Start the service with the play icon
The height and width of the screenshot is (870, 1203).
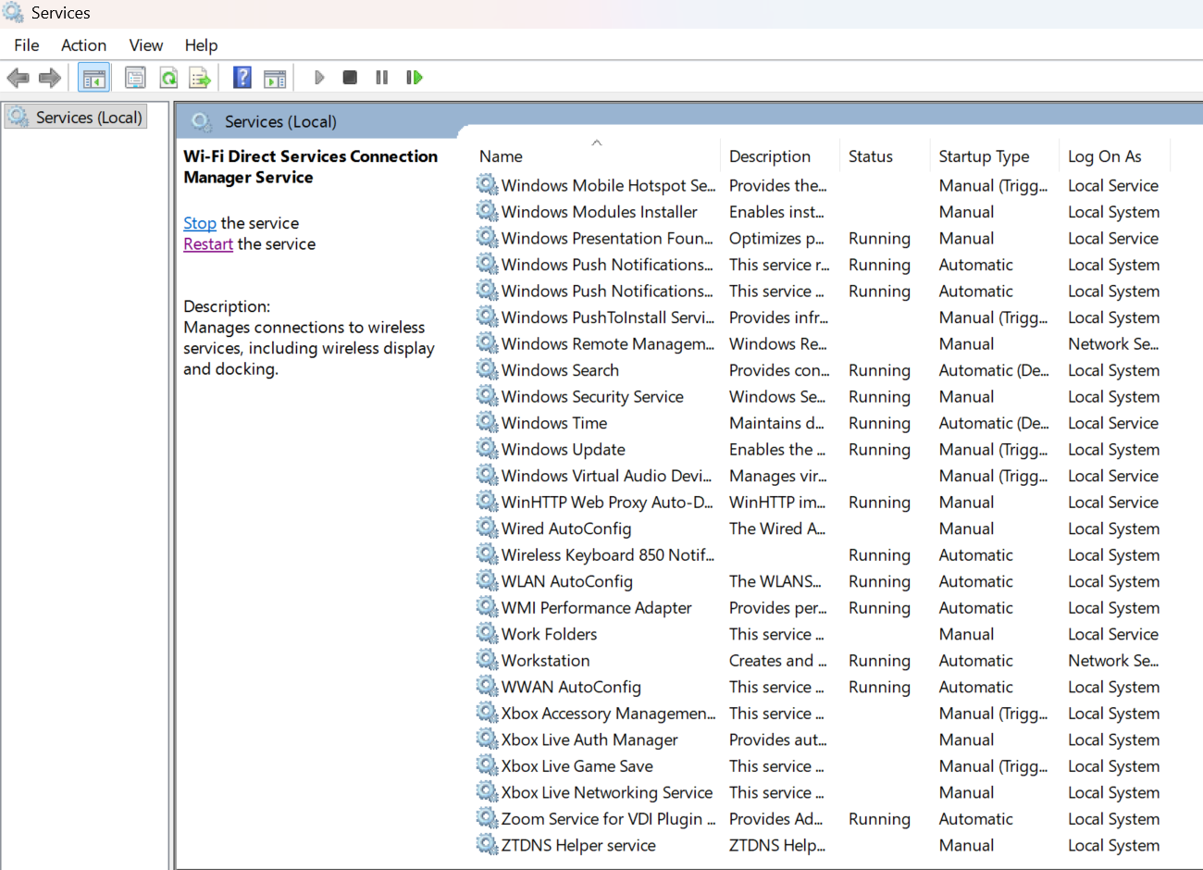click(319, 78)
